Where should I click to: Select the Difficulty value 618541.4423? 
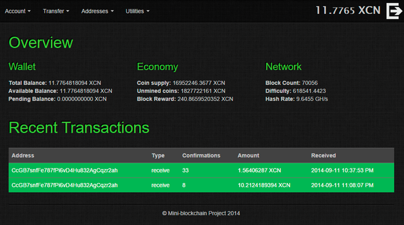coord(309,91)
